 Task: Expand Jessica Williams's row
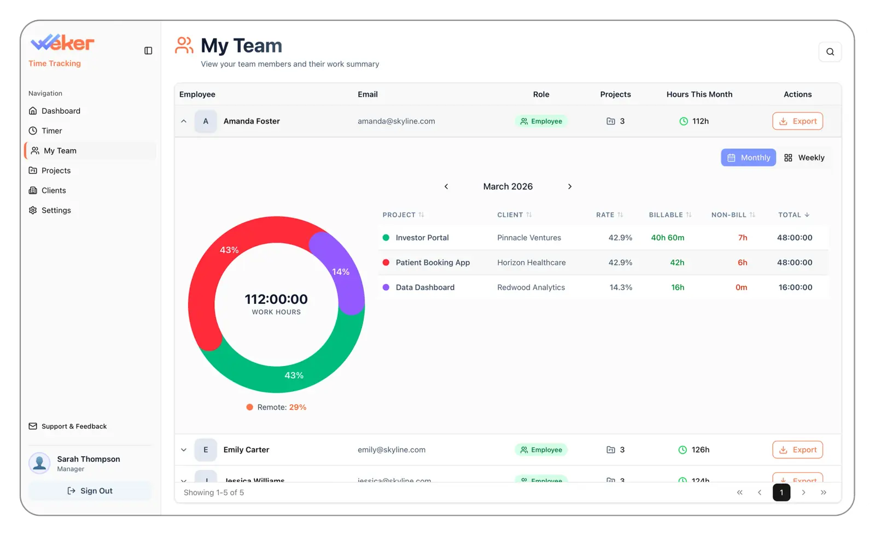184,480
